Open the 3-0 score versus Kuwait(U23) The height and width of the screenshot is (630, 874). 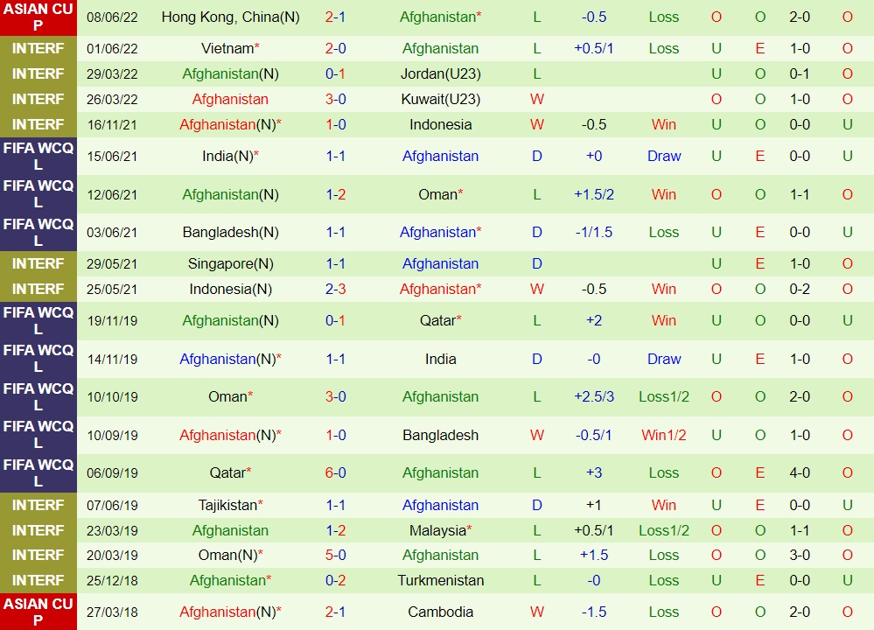click(x=335, y=99)
